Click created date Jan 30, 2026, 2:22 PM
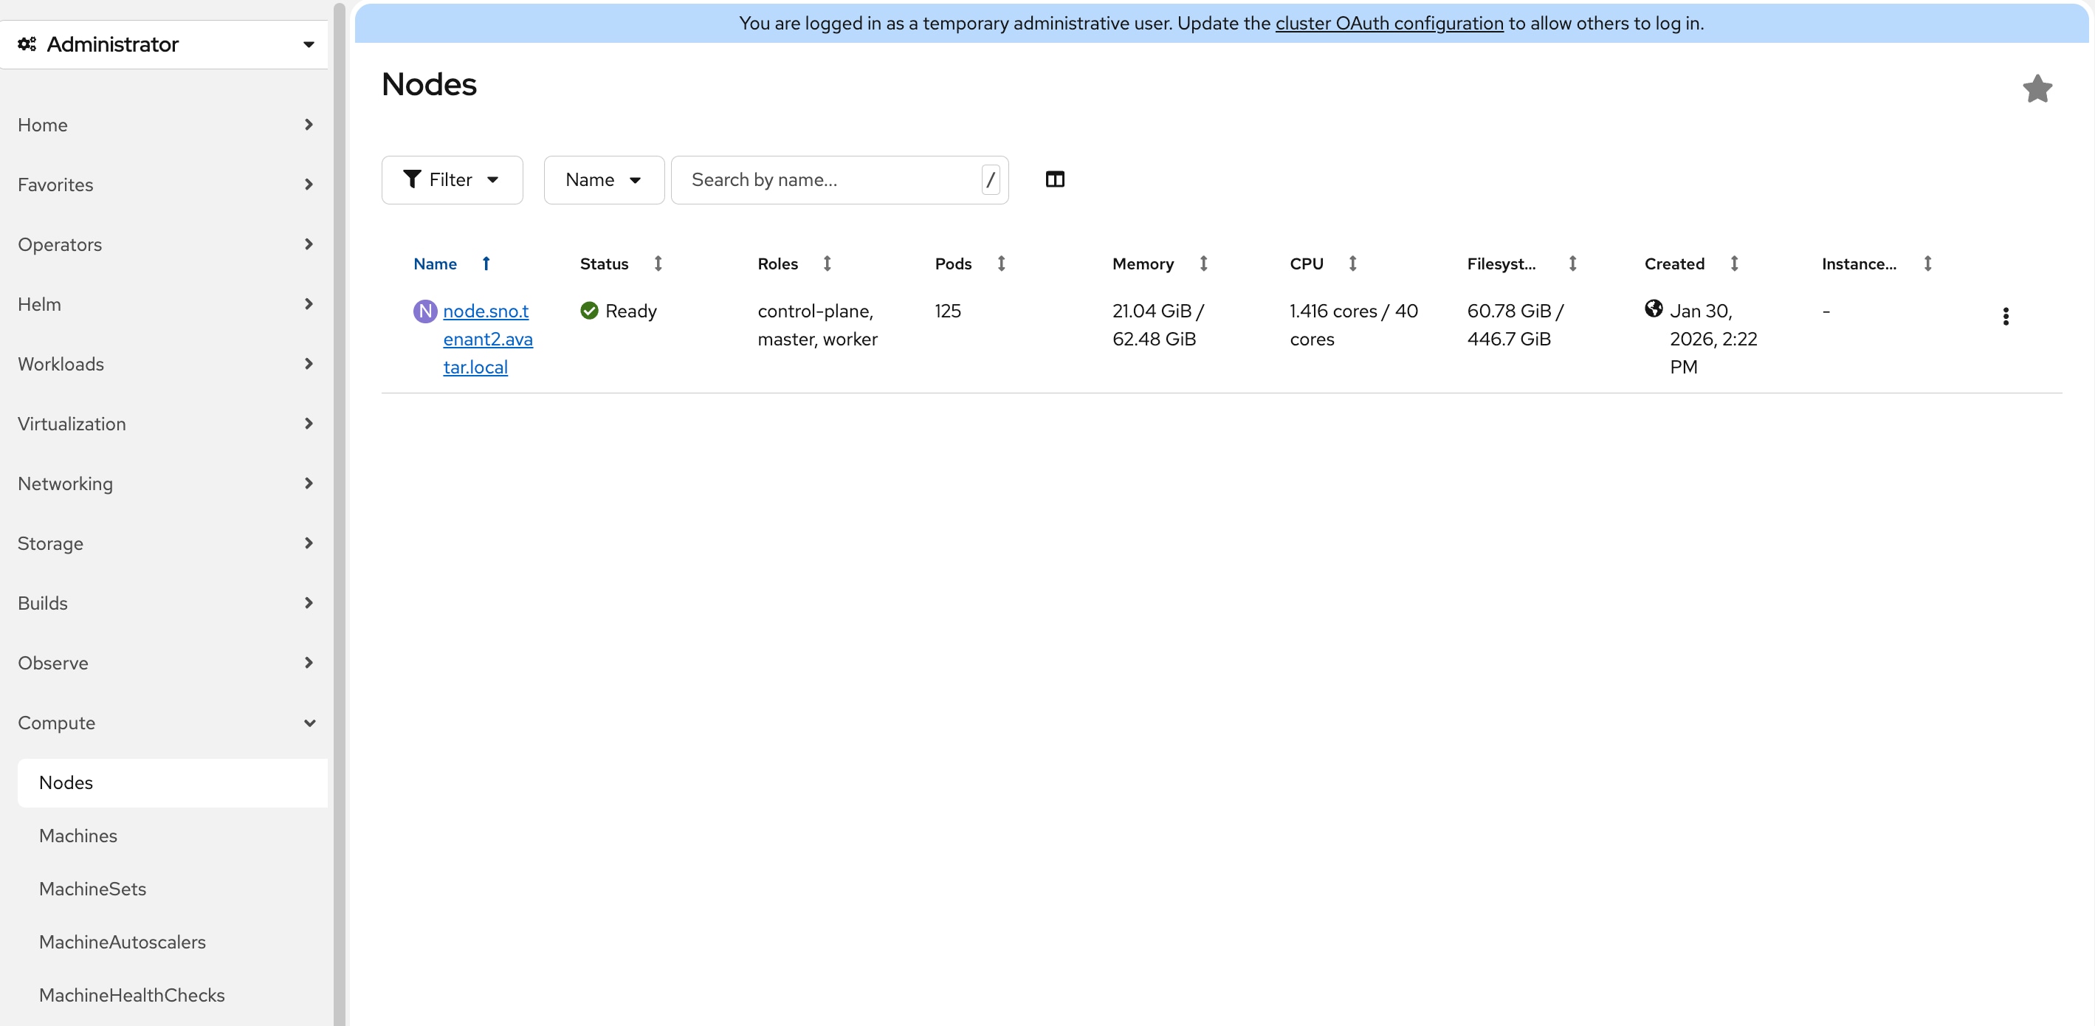This screenshot has height=1026, width=2095. click(x=1713, y=339)
